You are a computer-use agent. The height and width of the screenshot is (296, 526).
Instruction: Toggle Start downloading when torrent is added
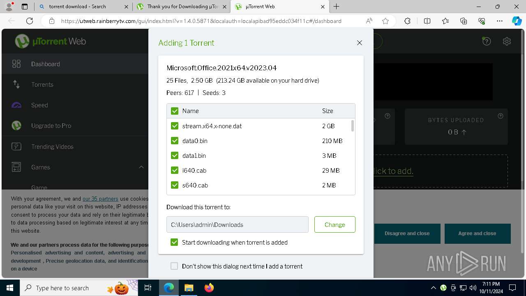(175, 242)
